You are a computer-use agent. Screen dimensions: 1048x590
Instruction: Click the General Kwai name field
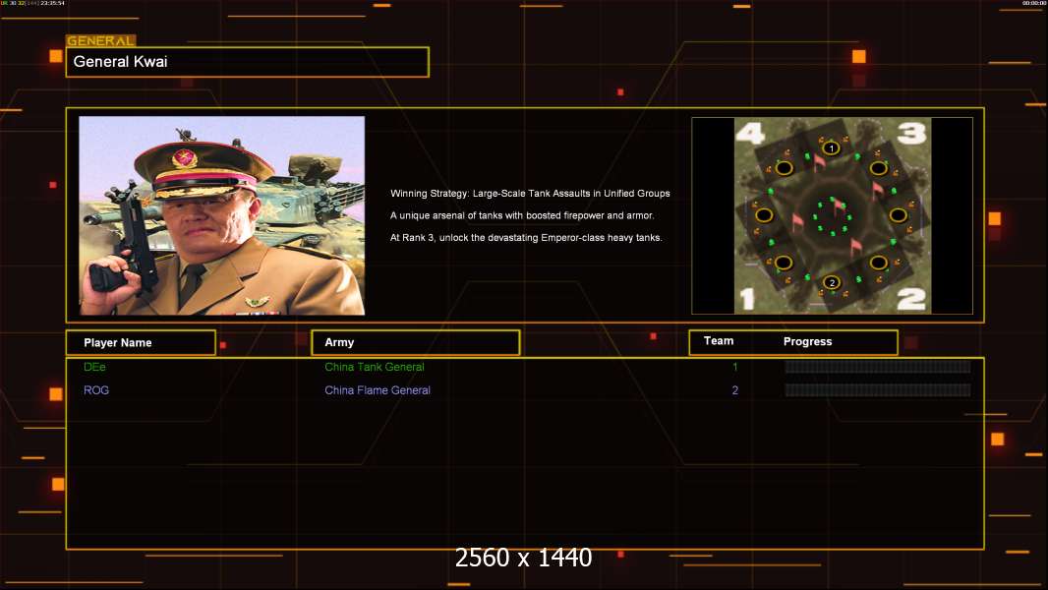248,62
